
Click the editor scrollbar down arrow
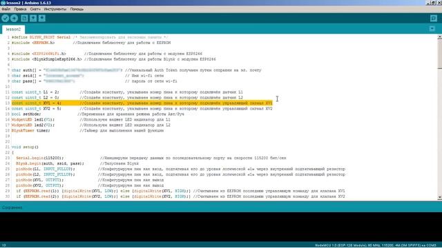[439, 198]
